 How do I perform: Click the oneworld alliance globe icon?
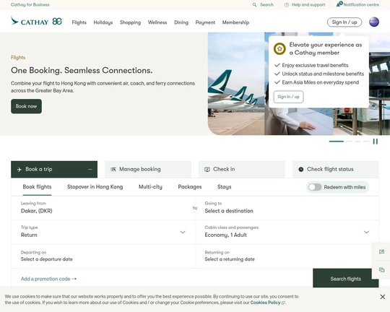374,22
